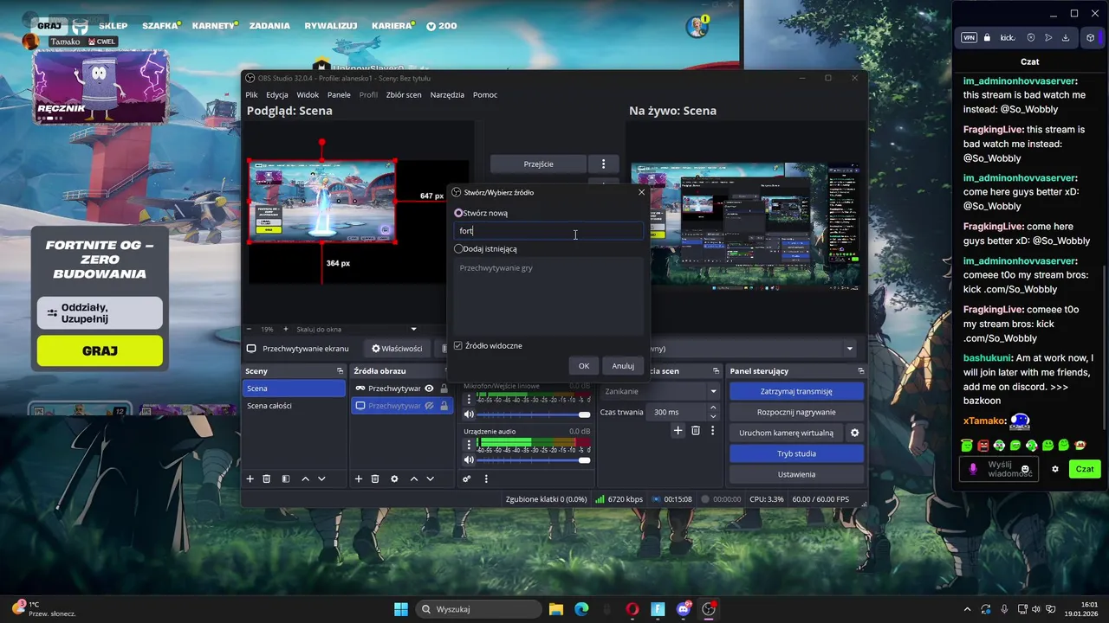Adjust the Mikrofon/Wejście liniowe volume slider
The height and width of the screenshot is (623, 1109).
click(533, 414)
